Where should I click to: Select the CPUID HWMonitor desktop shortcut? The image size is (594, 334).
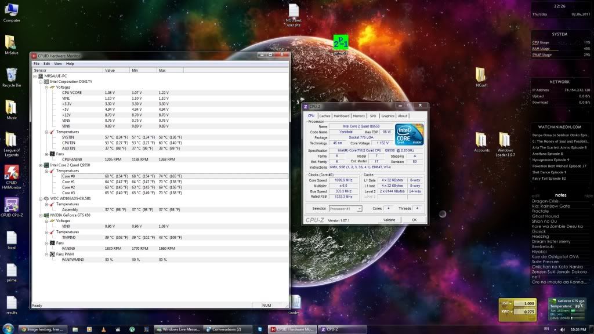tap(12, 177)
